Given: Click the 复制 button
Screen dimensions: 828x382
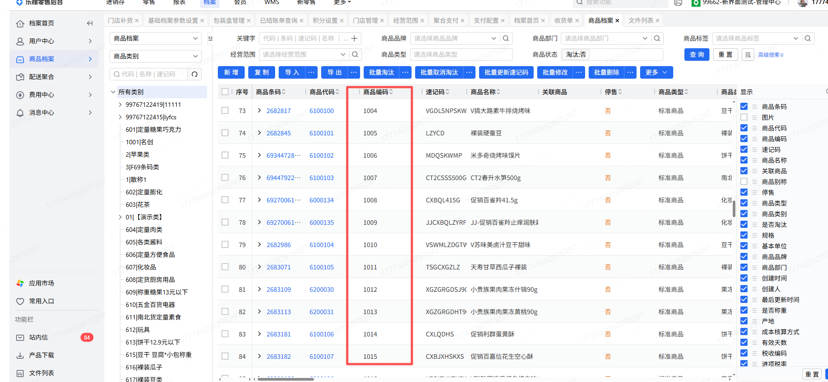Looking at the screenshot, I should pos(262,72).
